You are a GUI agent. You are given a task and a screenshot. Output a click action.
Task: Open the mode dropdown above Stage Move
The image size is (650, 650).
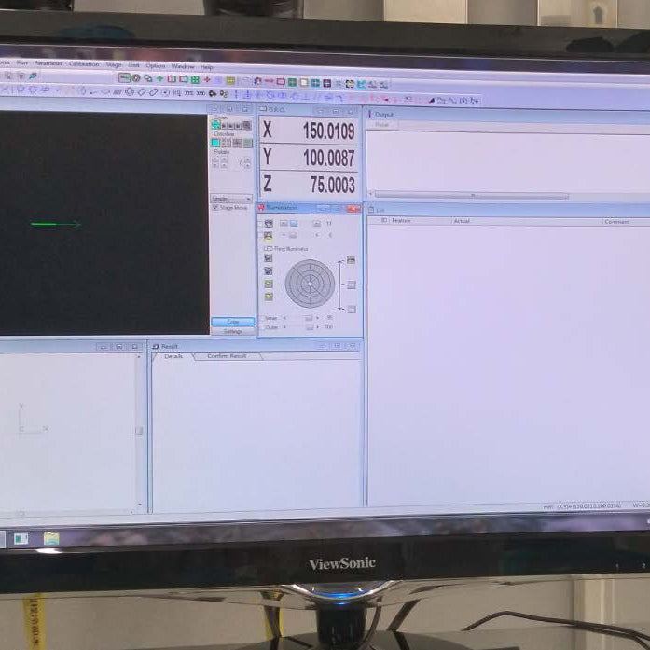[231, 198]
